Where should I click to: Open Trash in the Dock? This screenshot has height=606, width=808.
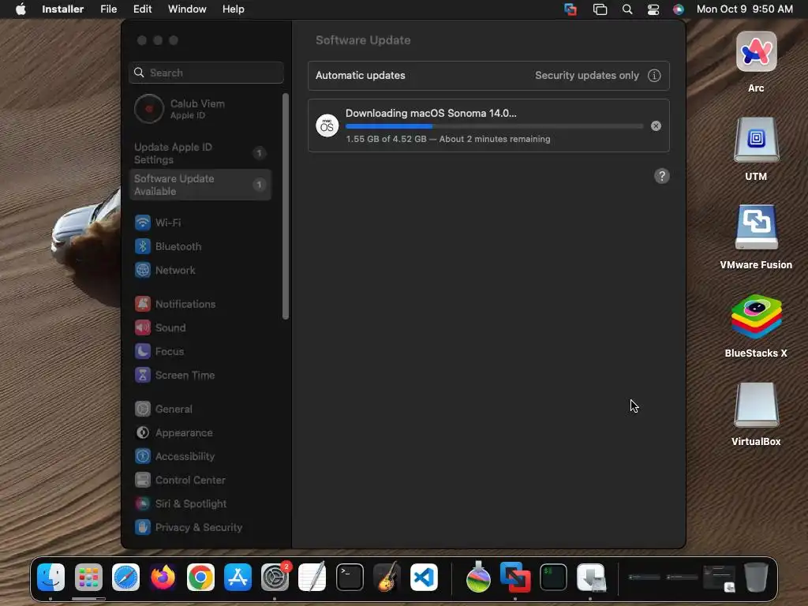click(756, 577)
